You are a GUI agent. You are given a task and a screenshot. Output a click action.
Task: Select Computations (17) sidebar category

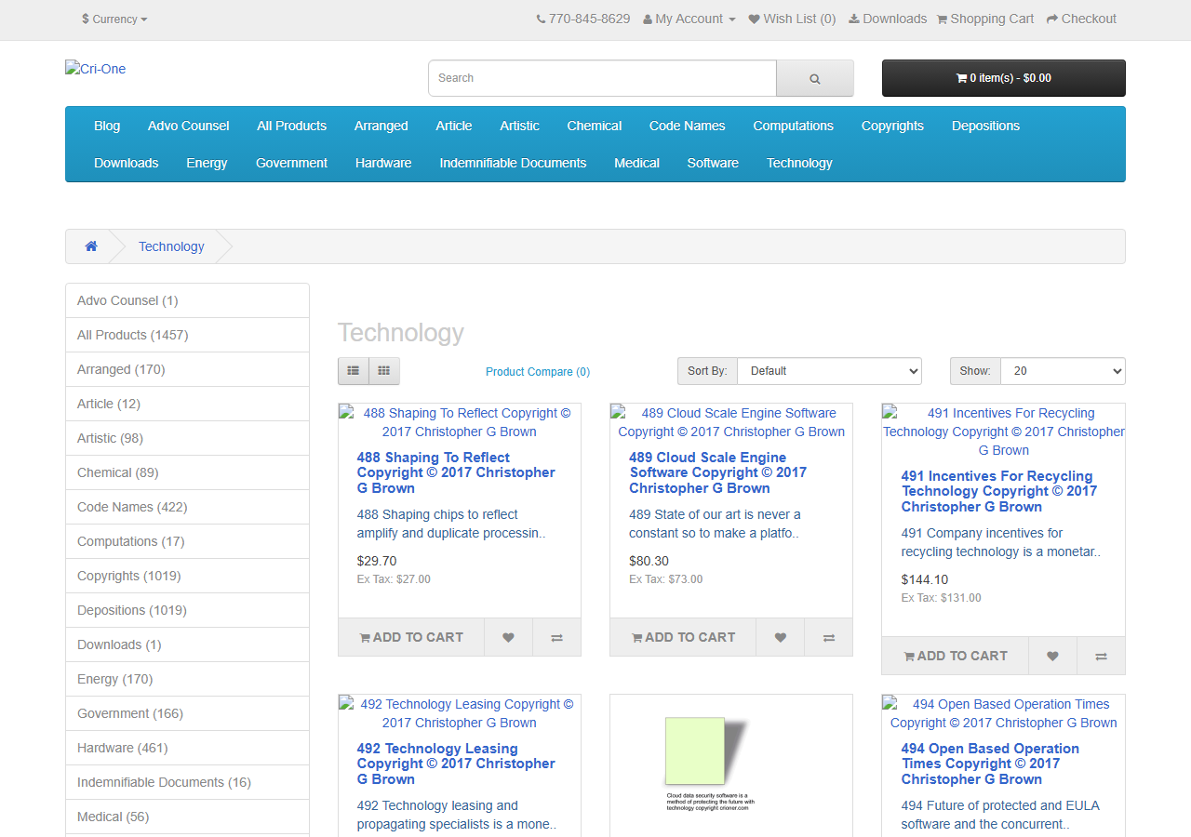187,541
